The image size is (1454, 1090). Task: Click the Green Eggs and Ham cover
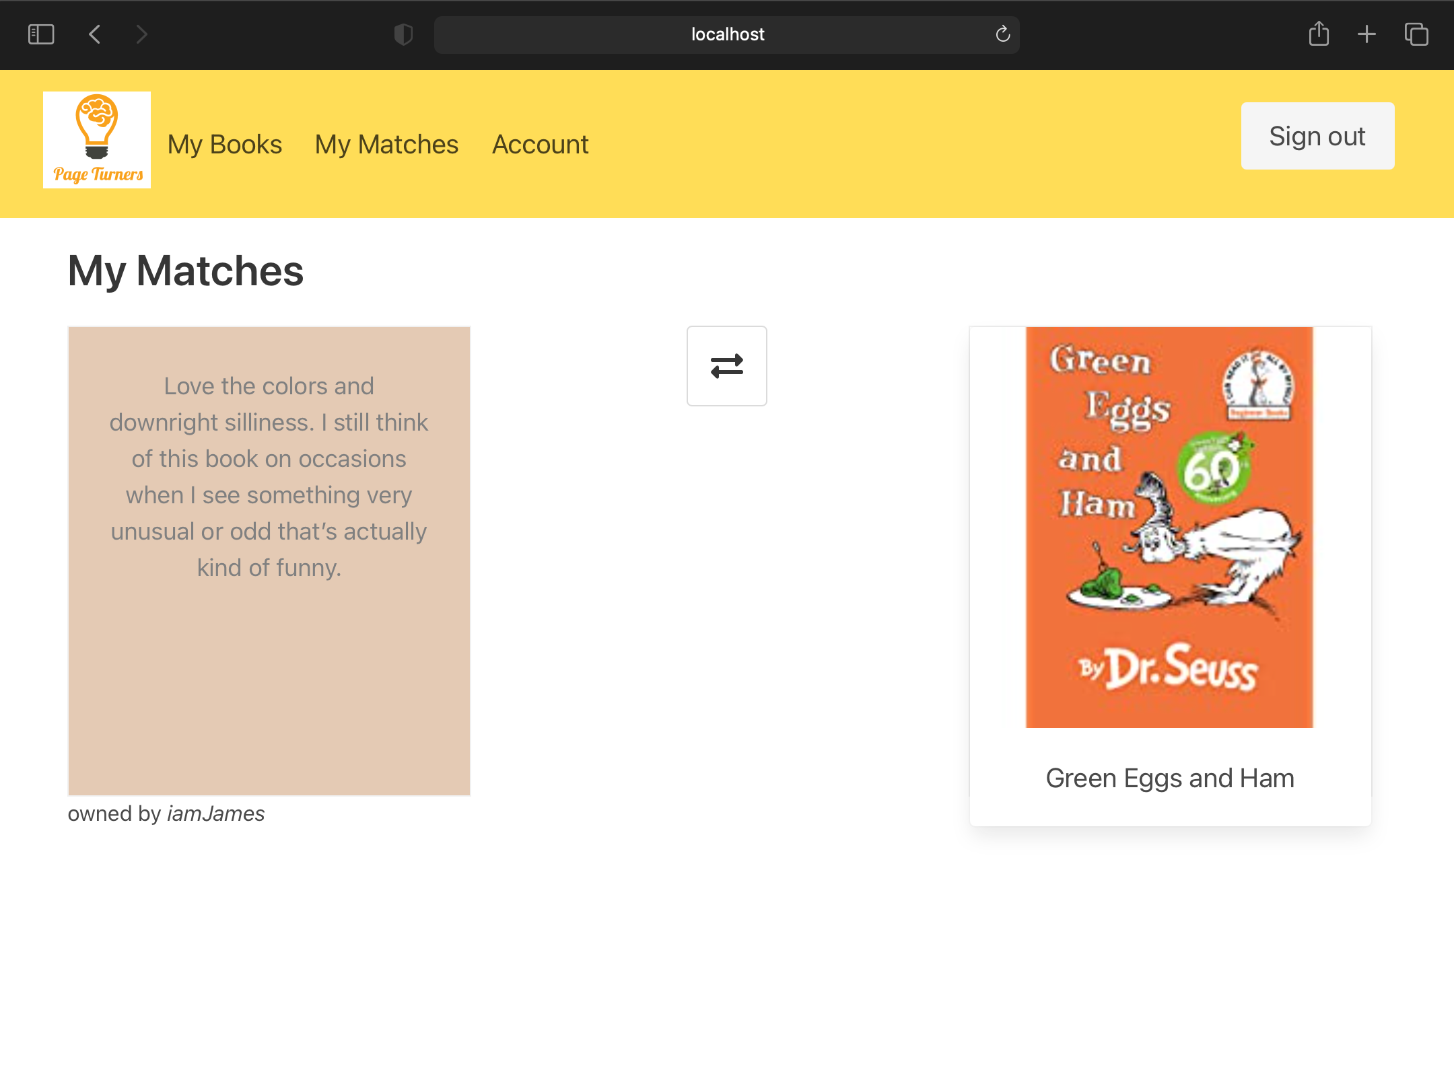[1169, 527]
